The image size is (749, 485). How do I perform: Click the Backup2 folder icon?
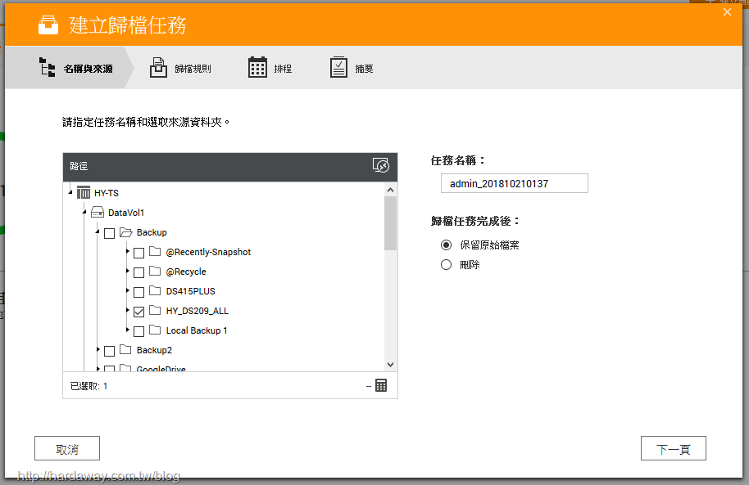[125, 349]
